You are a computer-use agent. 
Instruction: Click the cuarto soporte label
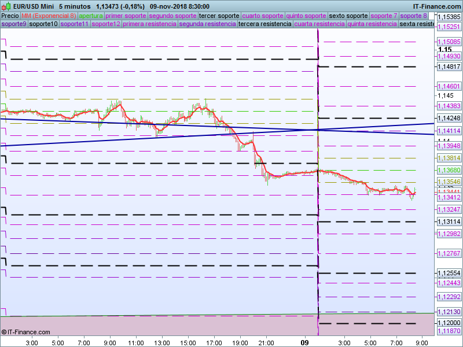click(x=263, y=16)
